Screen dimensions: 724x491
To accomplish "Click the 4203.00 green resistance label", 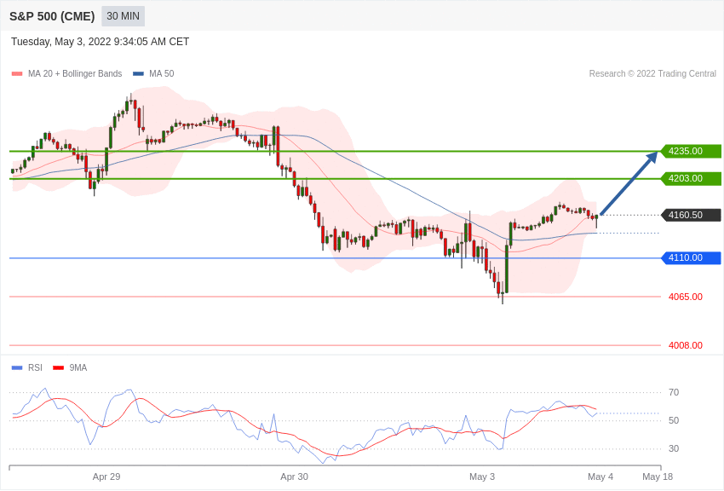I will click(691, 179).
